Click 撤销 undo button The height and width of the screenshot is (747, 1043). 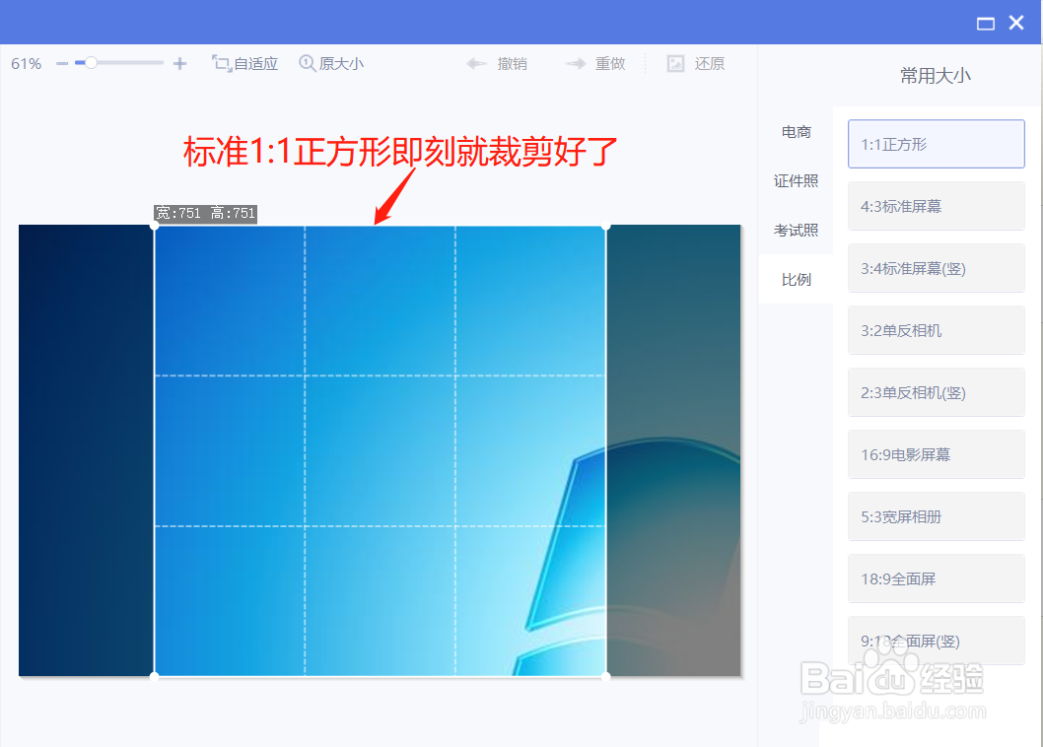497,64
